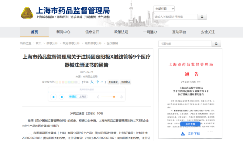
Task: Click the loud speaker icon in audio player
Action: click(x=121, y=97)
